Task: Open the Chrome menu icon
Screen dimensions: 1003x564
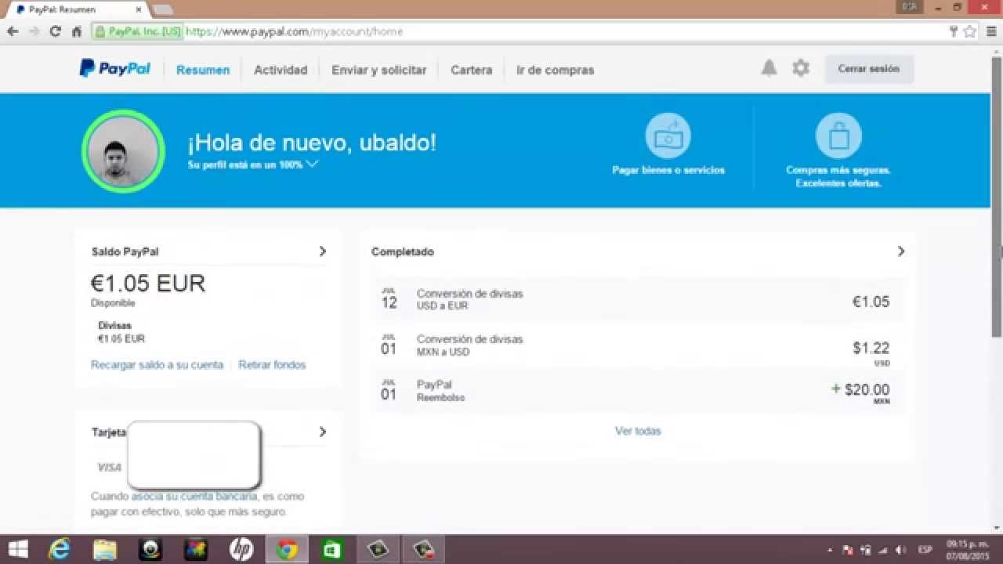Action: [990, 31]
